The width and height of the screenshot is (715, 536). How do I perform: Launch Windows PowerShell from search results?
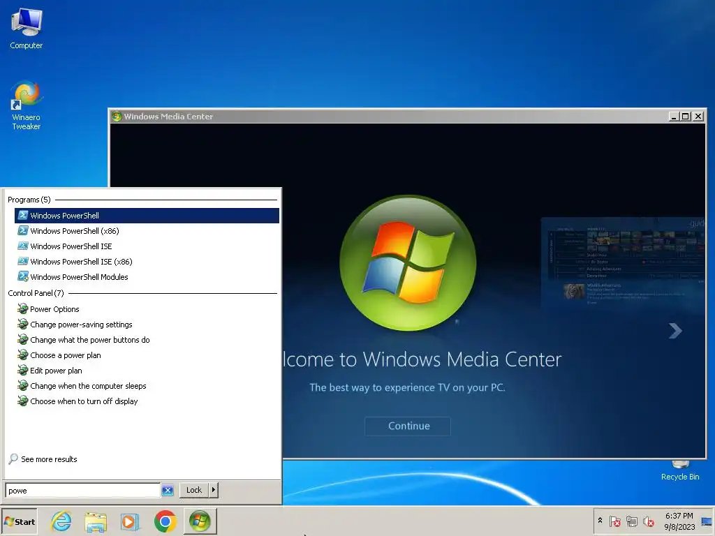click(147, 216)
